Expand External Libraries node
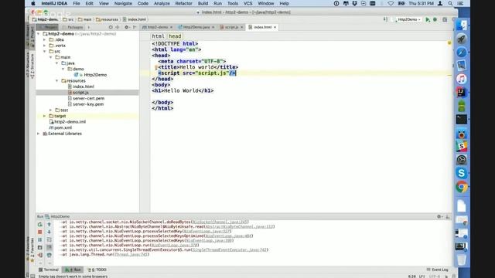 coord(39,134)
